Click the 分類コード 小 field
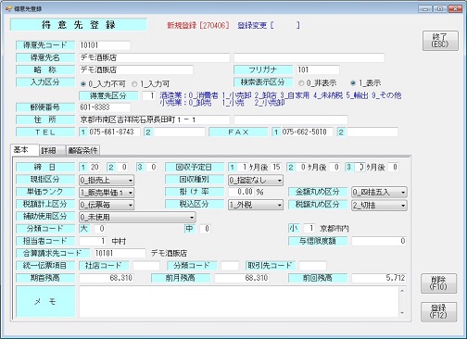 [309, 229]
